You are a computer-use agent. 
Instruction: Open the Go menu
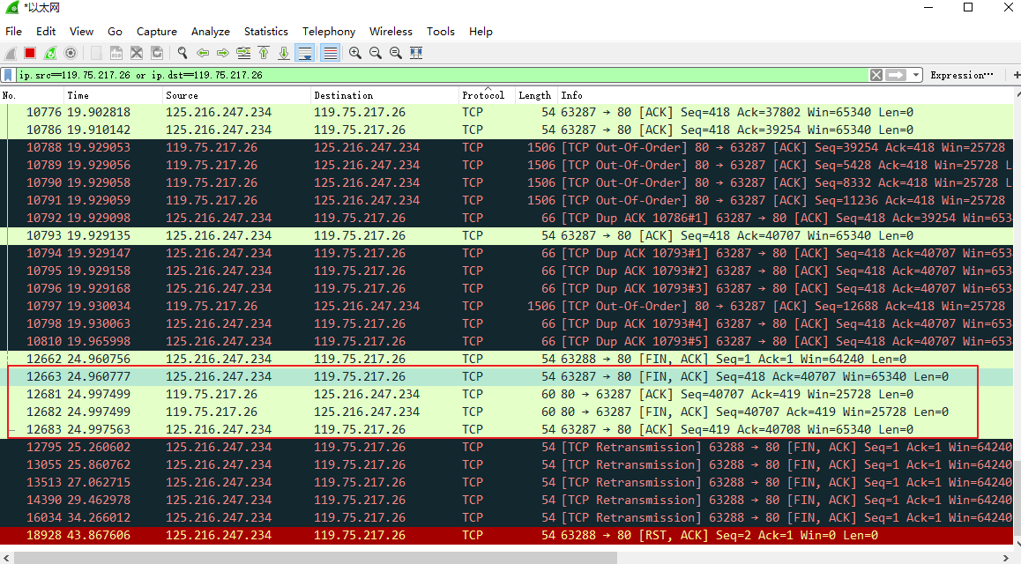click(115, 31)
